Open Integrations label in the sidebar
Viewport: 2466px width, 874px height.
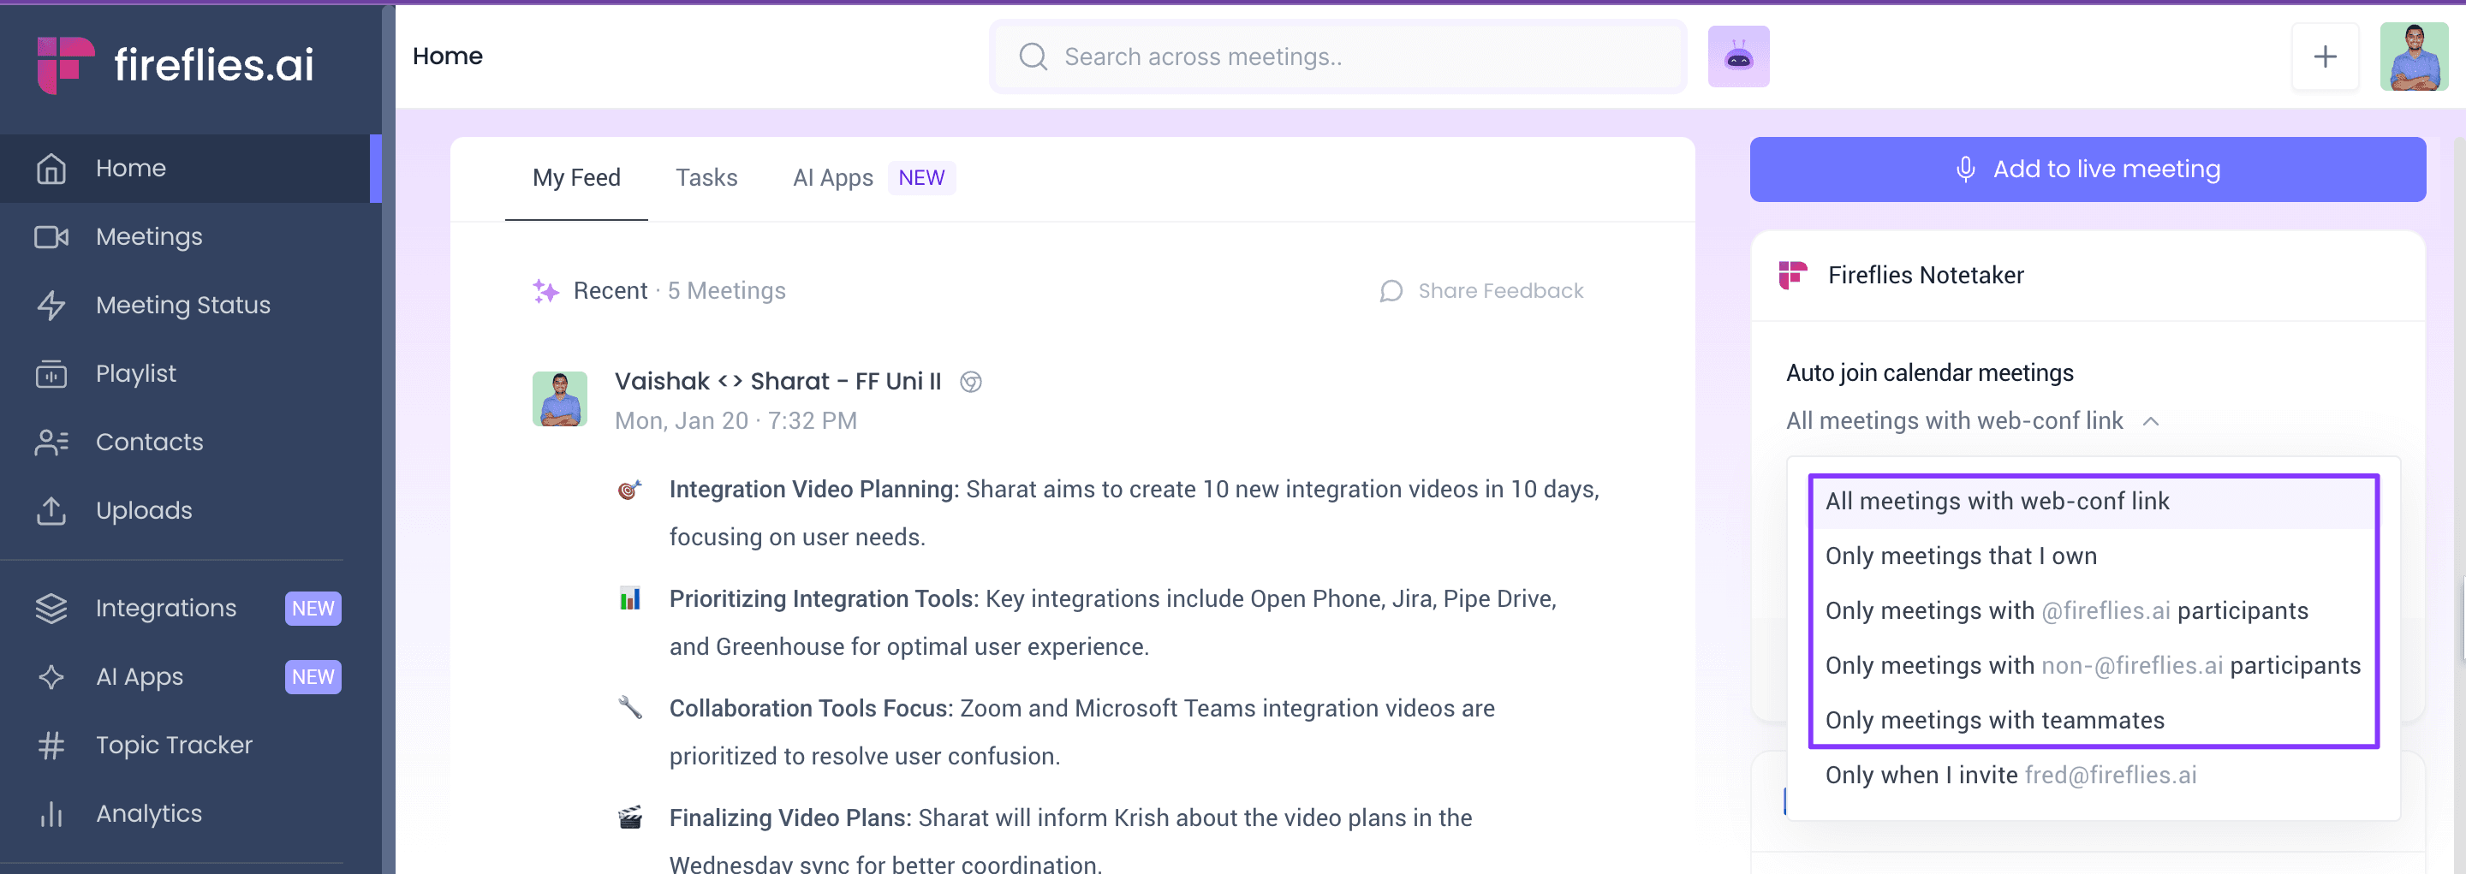coord(165,609)
